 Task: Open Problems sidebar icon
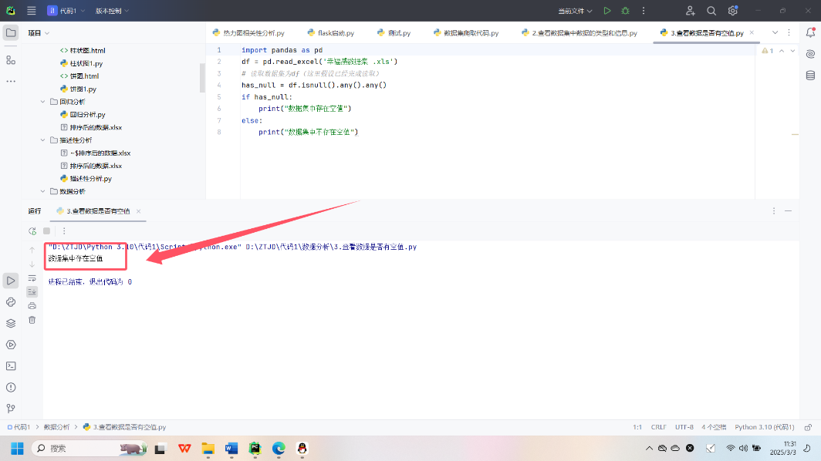[x=11, y=387]
